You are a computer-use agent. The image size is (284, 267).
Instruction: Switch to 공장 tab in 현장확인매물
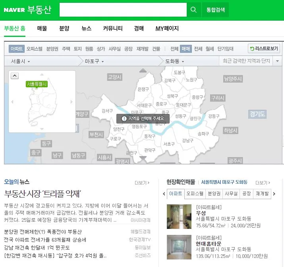click(247, 194)
